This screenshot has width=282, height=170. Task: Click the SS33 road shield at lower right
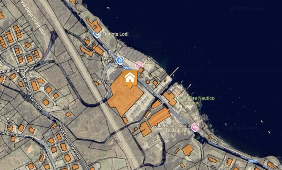pos(253,161)
